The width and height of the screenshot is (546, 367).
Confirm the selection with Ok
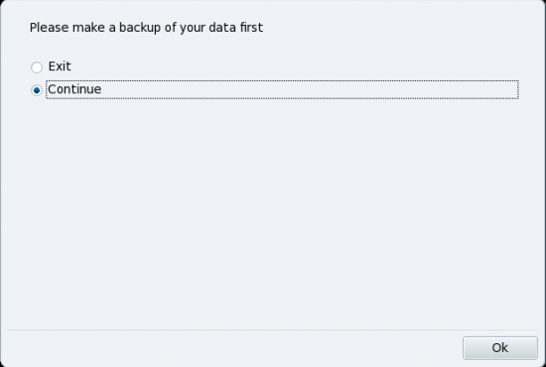point(500,347)
